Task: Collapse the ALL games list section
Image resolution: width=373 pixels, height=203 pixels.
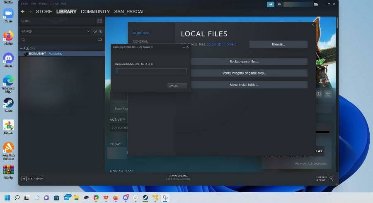Action: tap(22, 48)
